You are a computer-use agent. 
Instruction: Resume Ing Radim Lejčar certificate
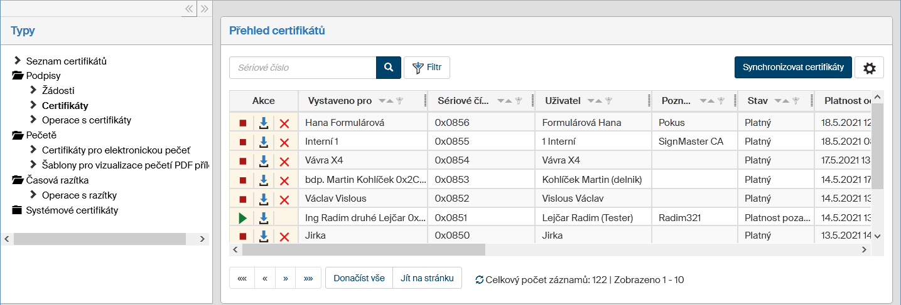click(x=242, y=218)
